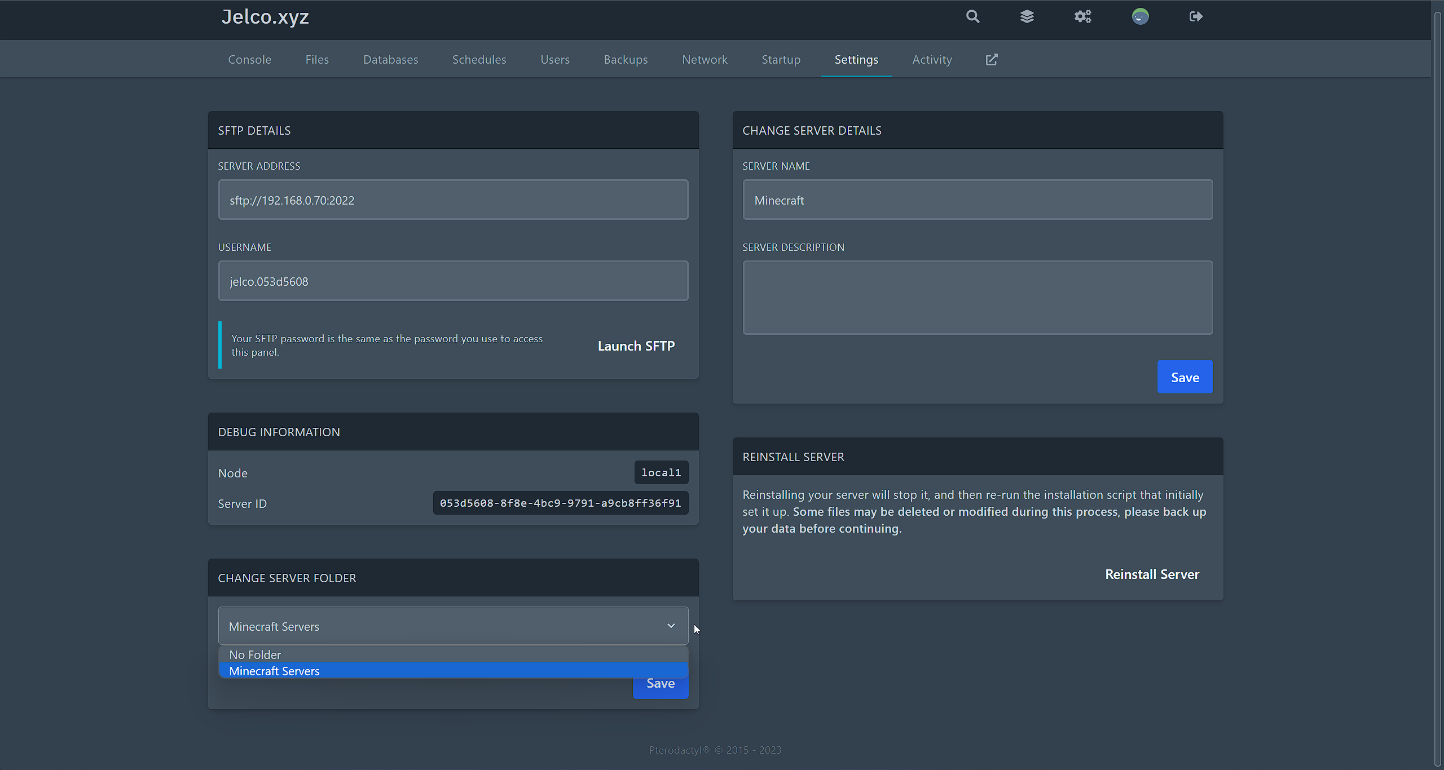Click the Reinstall Server button
Screen dimensions: 1444x770
tap(1152, 574)
